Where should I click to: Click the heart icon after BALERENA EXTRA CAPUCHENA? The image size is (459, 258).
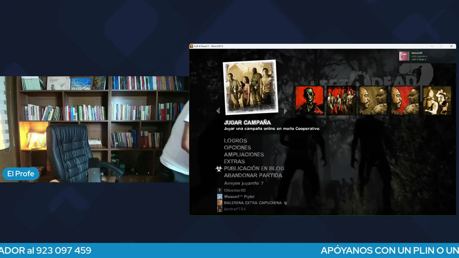tap(285, 203)
